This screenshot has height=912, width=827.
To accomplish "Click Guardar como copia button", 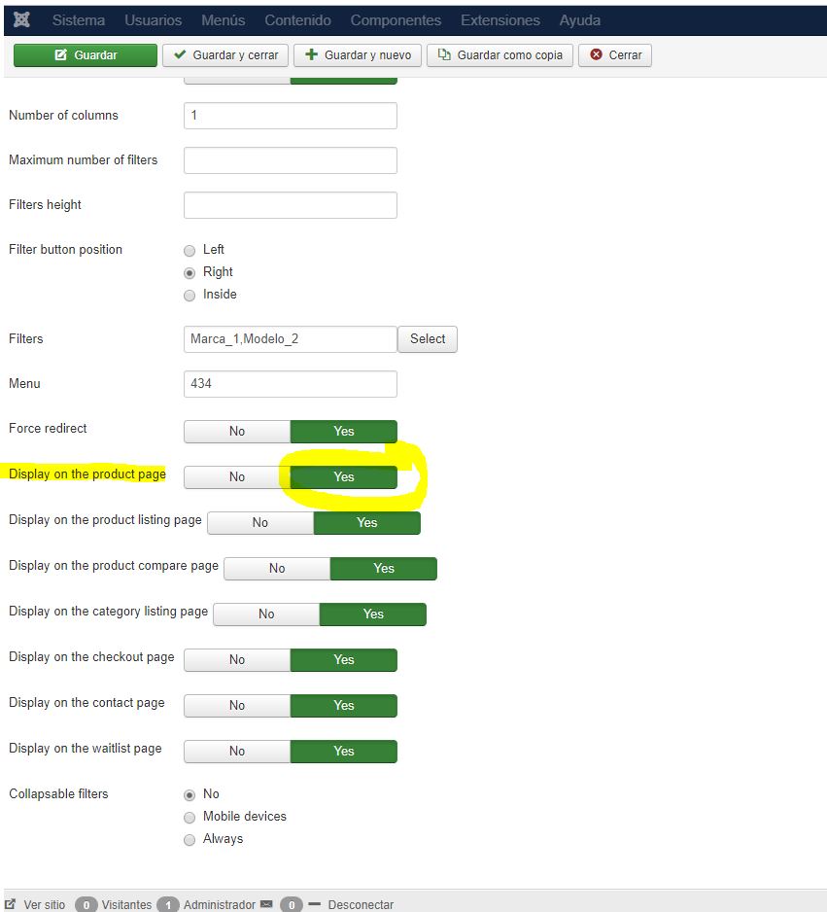I will (500, 55).
